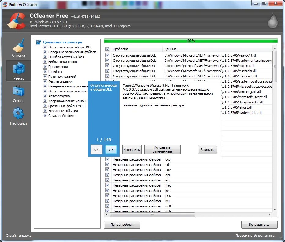Select the .isz extension row
285x242 pixels.
[188, 191]
